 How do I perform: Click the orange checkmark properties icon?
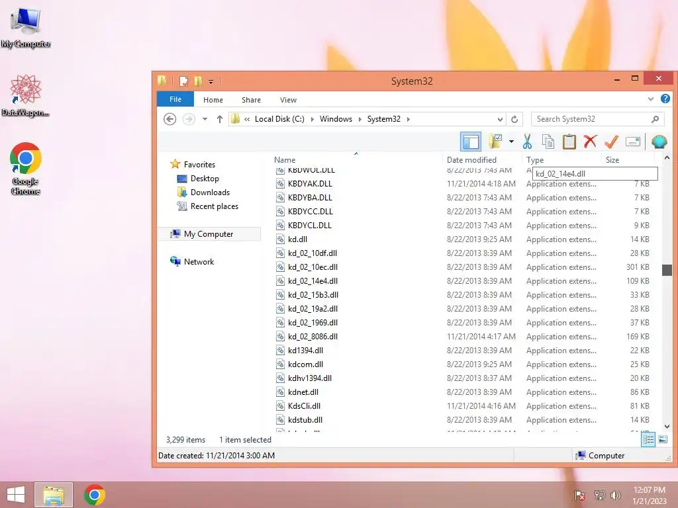click(611, 142)
